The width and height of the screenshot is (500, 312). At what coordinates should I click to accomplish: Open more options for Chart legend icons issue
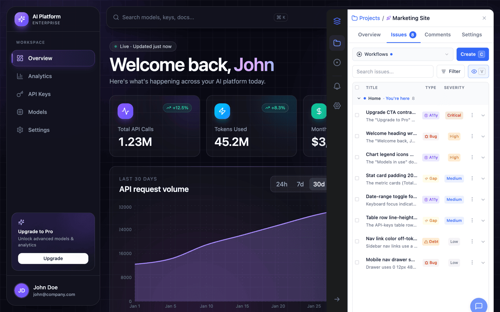pos(472,158)
